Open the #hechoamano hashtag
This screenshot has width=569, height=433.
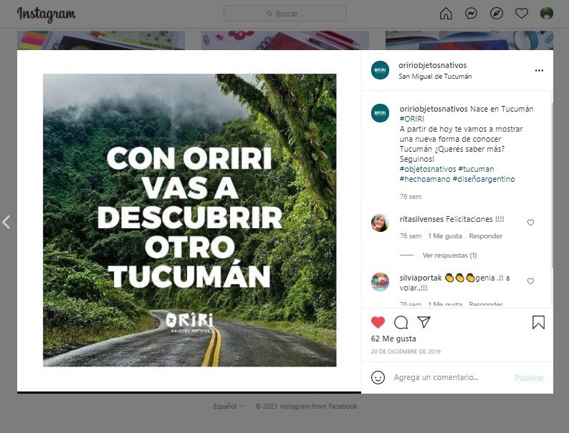point(425,179)
